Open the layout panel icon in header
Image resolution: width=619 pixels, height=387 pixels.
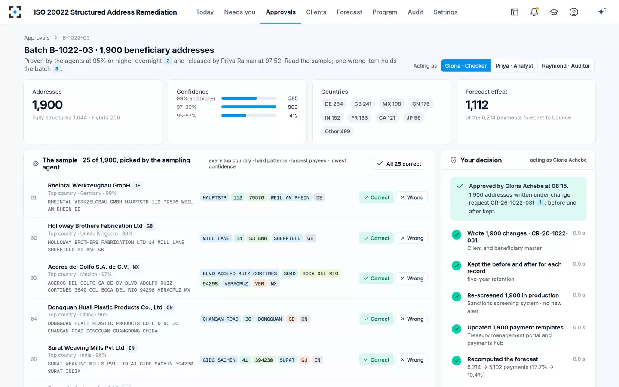[515, 12]
